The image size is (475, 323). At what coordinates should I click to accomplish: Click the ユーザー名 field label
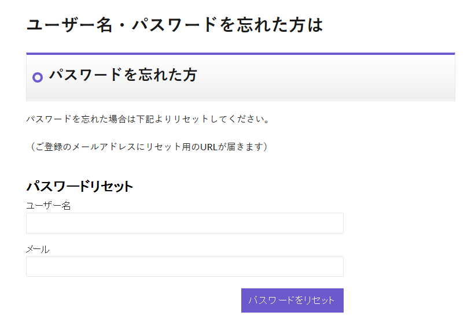49,205
